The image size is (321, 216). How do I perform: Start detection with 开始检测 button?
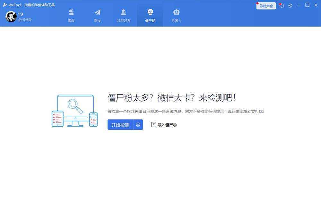click(x=120, y=125)
